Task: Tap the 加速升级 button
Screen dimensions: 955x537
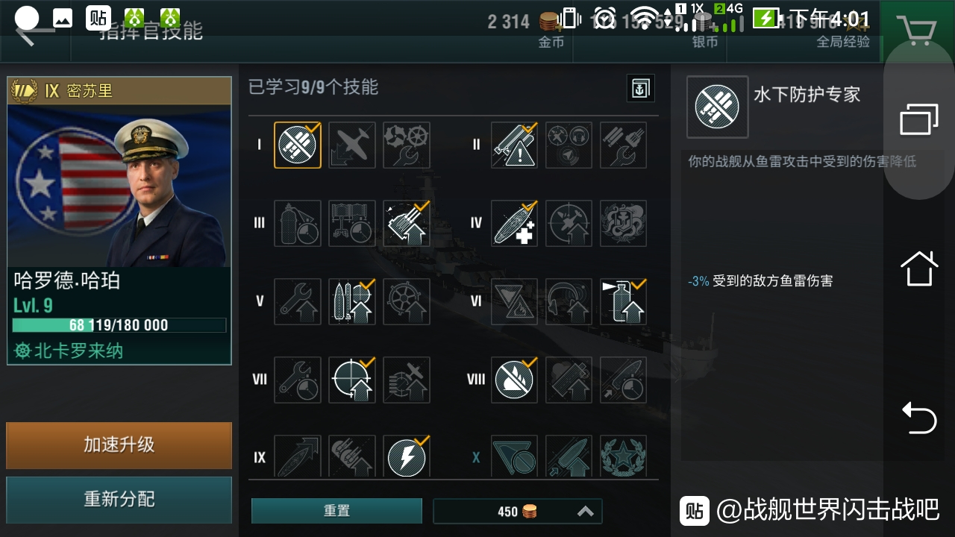Action: [x=119, y=445]
